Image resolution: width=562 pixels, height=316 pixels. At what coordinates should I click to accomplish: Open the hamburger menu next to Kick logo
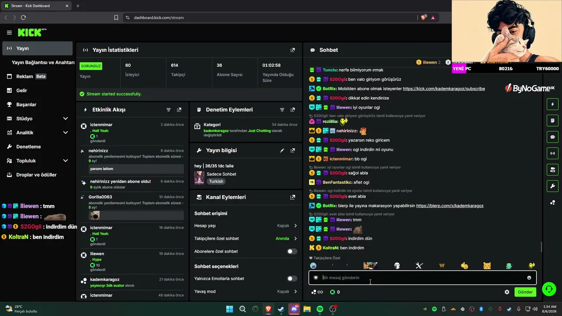point(9,32)
